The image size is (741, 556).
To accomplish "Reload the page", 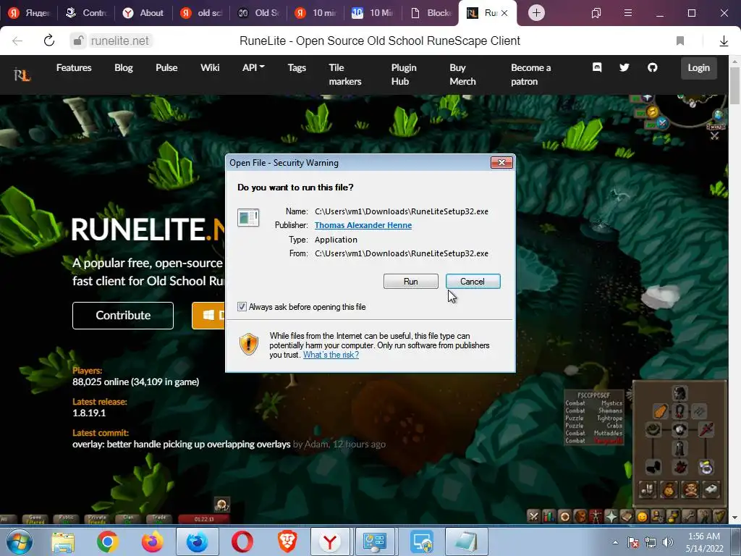I will [x=48, y=41].
